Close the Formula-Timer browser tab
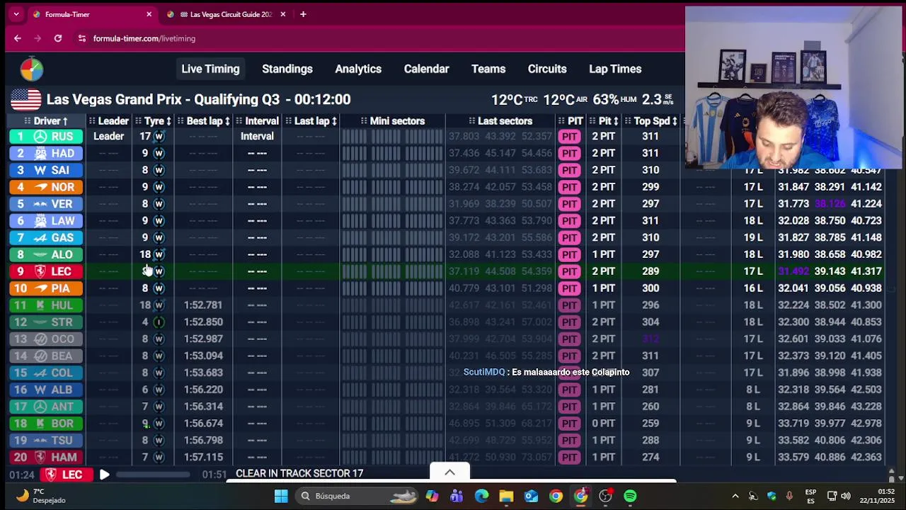906x510 pixels. 149,14
